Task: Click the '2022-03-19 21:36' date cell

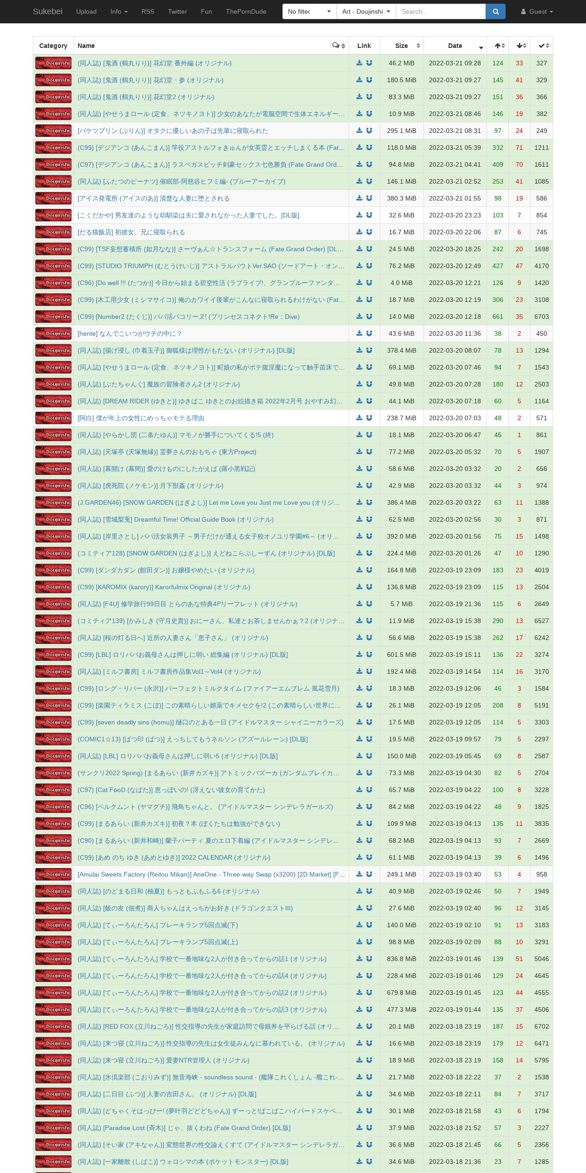Action: coord(455,604)
